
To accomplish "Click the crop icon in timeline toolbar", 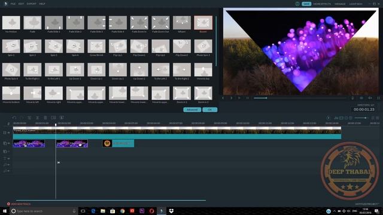I will pyautogui.click(x=53, y=118).
